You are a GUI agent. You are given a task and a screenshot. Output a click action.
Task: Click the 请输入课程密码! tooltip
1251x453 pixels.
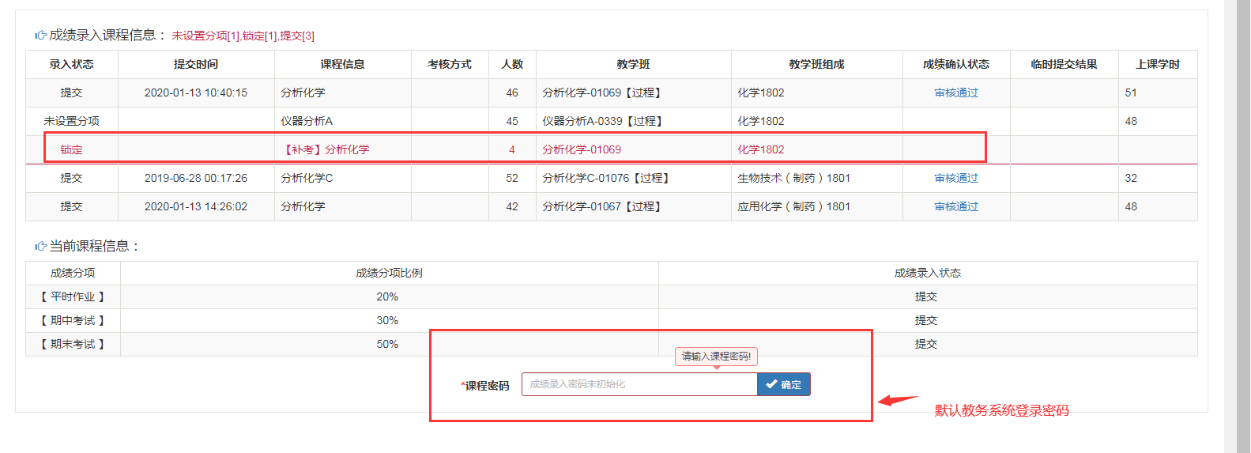click(716, 357)
